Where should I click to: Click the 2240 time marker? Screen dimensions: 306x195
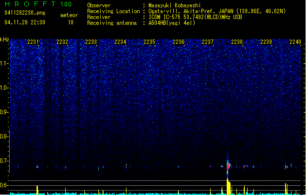295,42
